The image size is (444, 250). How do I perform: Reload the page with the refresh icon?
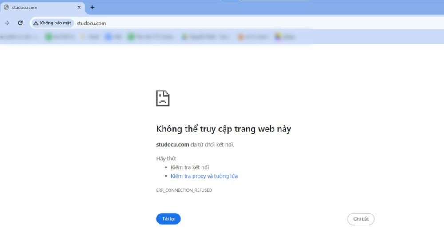click(20, 23)
